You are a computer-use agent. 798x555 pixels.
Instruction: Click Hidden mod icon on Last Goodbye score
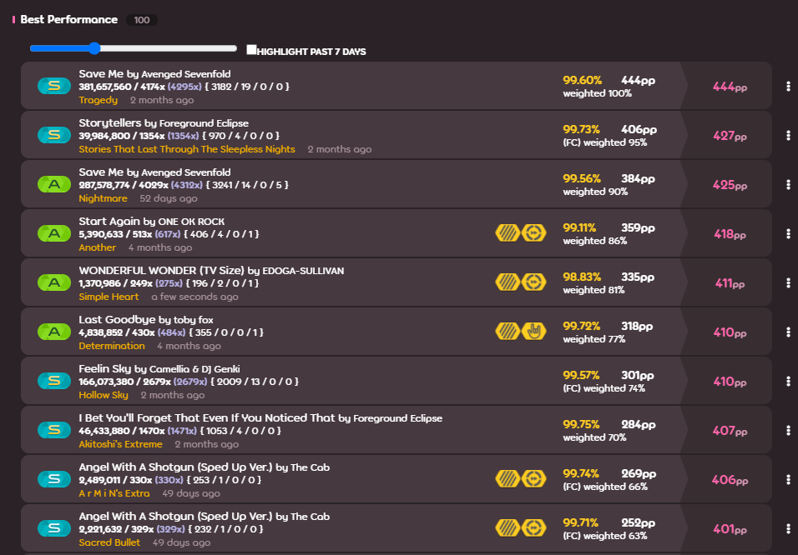[508, 332]
